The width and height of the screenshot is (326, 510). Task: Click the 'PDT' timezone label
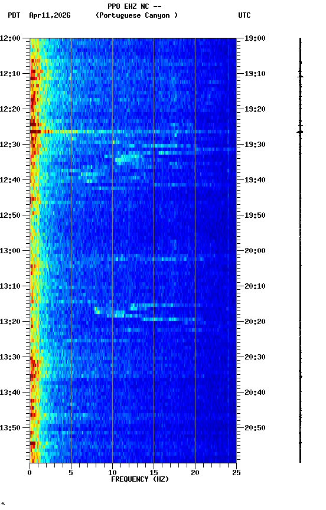click(x=14, y=15)
